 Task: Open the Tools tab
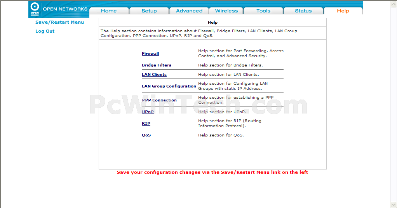[x=263, y=11]
